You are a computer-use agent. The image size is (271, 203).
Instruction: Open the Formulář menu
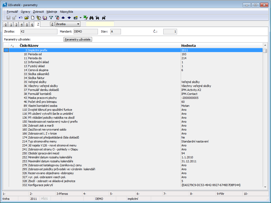pyautogui.click(x=12, y=12)
